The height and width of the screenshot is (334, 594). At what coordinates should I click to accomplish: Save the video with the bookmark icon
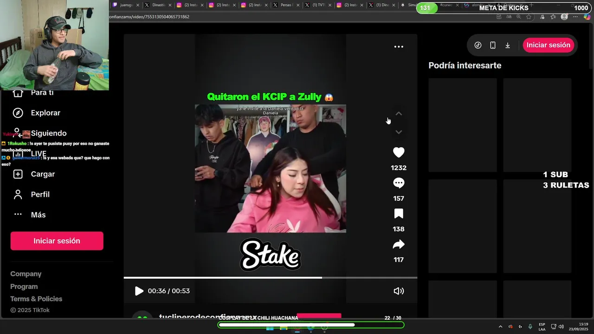click(x=399, y=213)
